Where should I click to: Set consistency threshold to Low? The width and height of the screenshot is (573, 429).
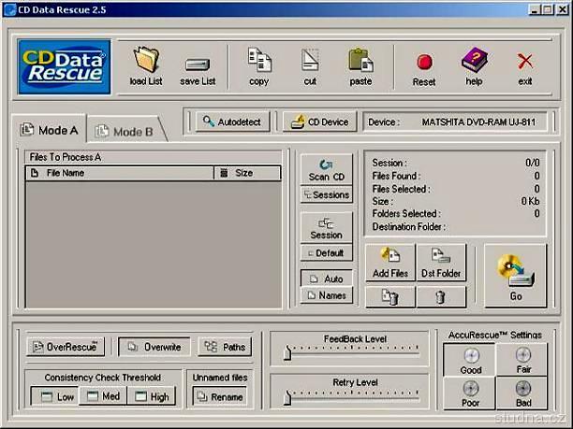53,396
